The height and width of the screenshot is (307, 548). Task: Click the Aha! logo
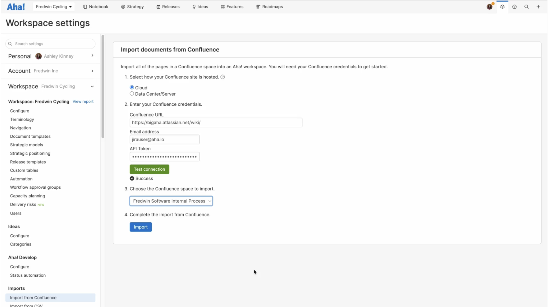tap(16, 7)
